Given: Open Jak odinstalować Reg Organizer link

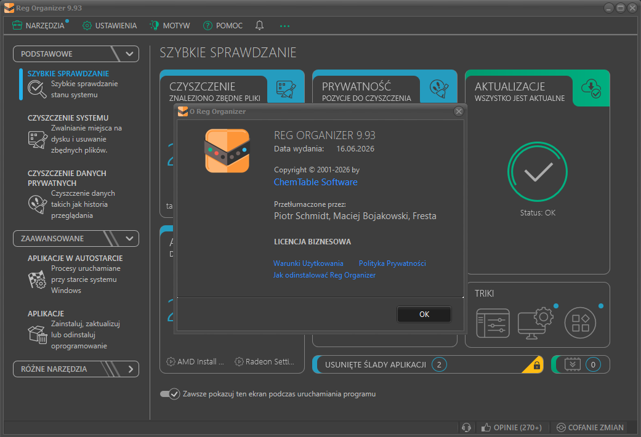Looking at the screenshot, I should [x=324, y=275].
